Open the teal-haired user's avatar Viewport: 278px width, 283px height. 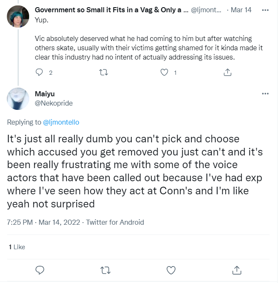pyautogui.click(x=18, y=16)
